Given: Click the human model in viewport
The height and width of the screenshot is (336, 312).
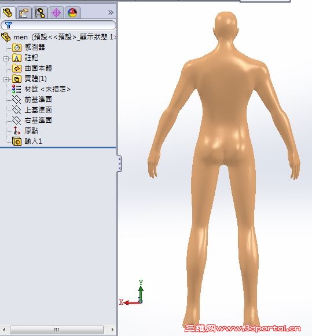Looking at the screenshot, I should 224,169.
